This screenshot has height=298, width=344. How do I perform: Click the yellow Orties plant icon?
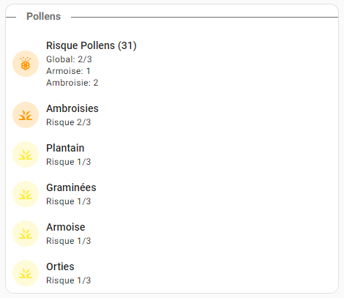[26, 273]
